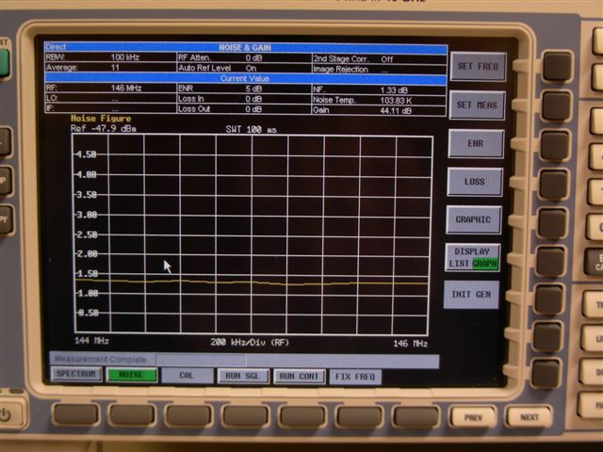Open the GRAPHIC softkey options
Image resolution: width=603 pixels, height=452 pixels.
pyautogui.click(x=473, y=219)
